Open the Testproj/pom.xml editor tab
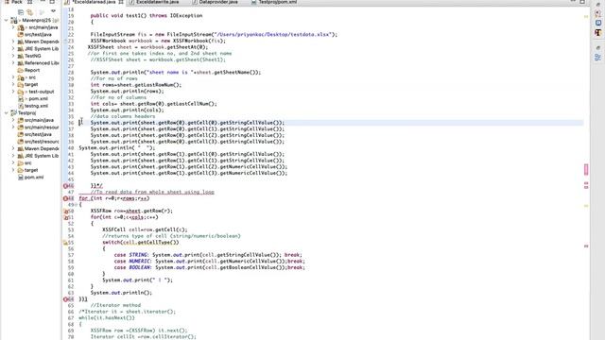Image resolution: width=605 pixels, height=340 pixels. tap(275, 2)
